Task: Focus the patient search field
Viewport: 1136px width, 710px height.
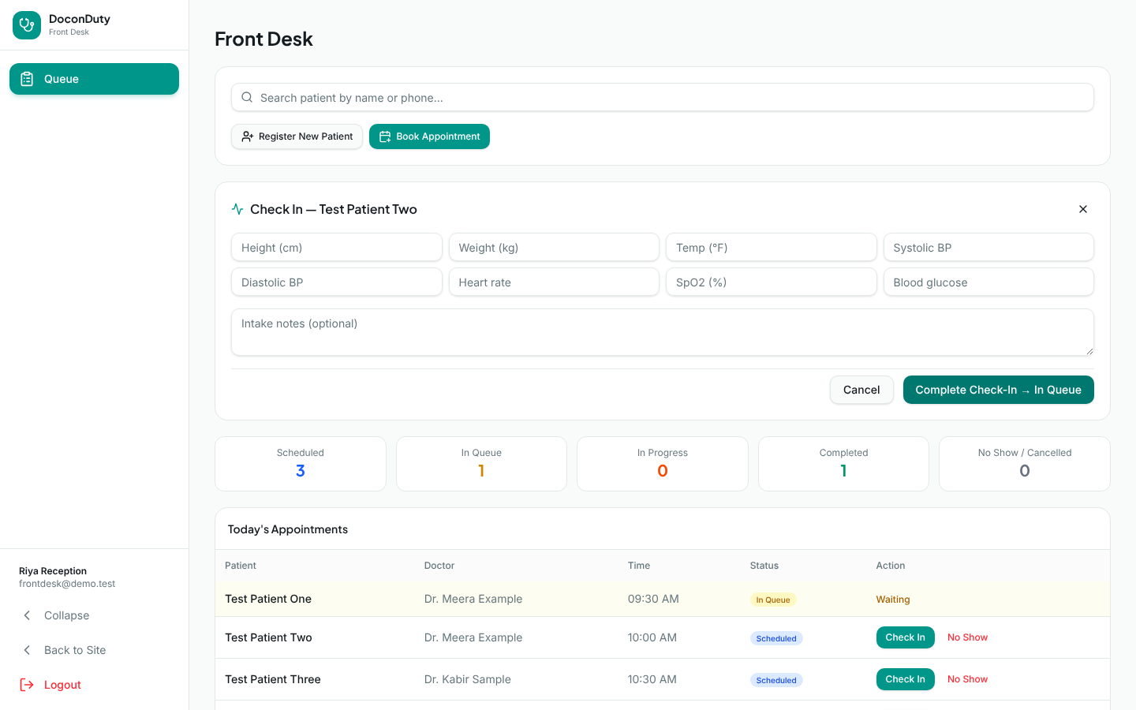Action: pyautogui.click(x=663, y=97)
